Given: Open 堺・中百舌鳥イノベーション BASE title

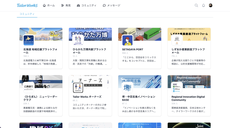Looking at the screenshot, I should click(139, 98).
